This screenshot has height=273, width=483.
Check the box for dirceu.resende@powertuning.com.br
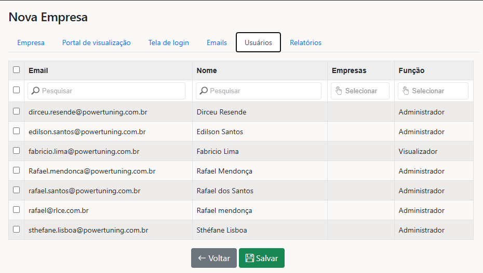point(17,111)
